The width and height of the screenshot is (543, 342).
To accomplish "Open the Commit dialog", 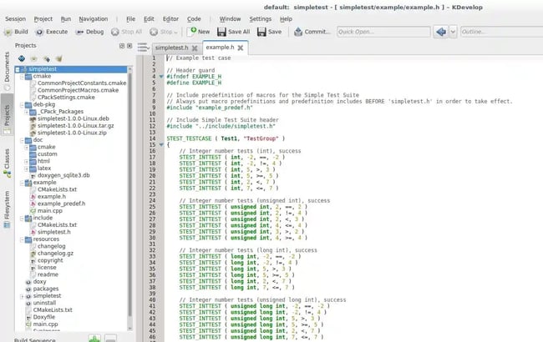I will click(310, 31).
